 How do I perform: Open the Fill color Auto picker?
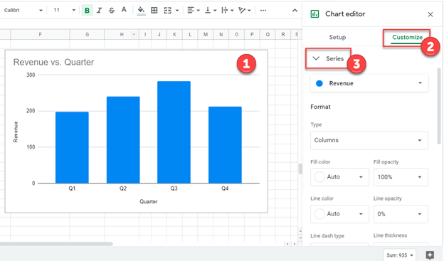pos(339,177)
